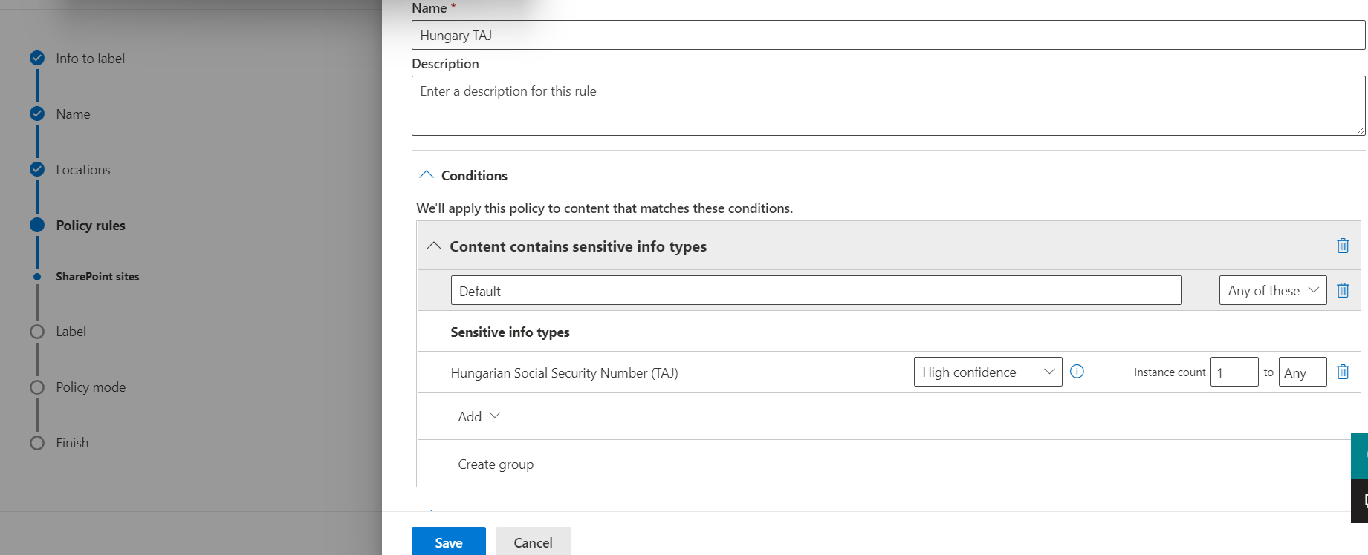The image size is (1368, 555).
Task: Collapse the Conditions section
Action: [427, 175]
